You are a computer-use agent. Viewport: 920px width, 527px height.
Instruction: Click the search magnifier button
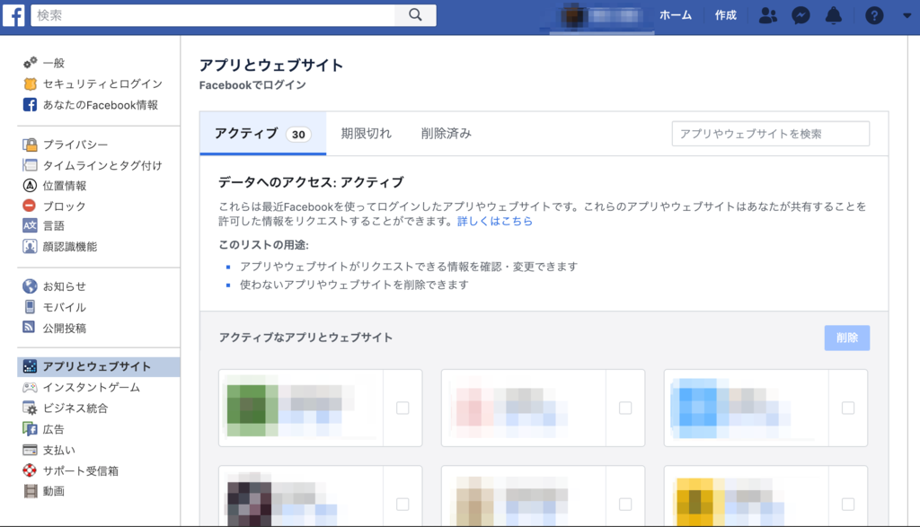(415, 15)
